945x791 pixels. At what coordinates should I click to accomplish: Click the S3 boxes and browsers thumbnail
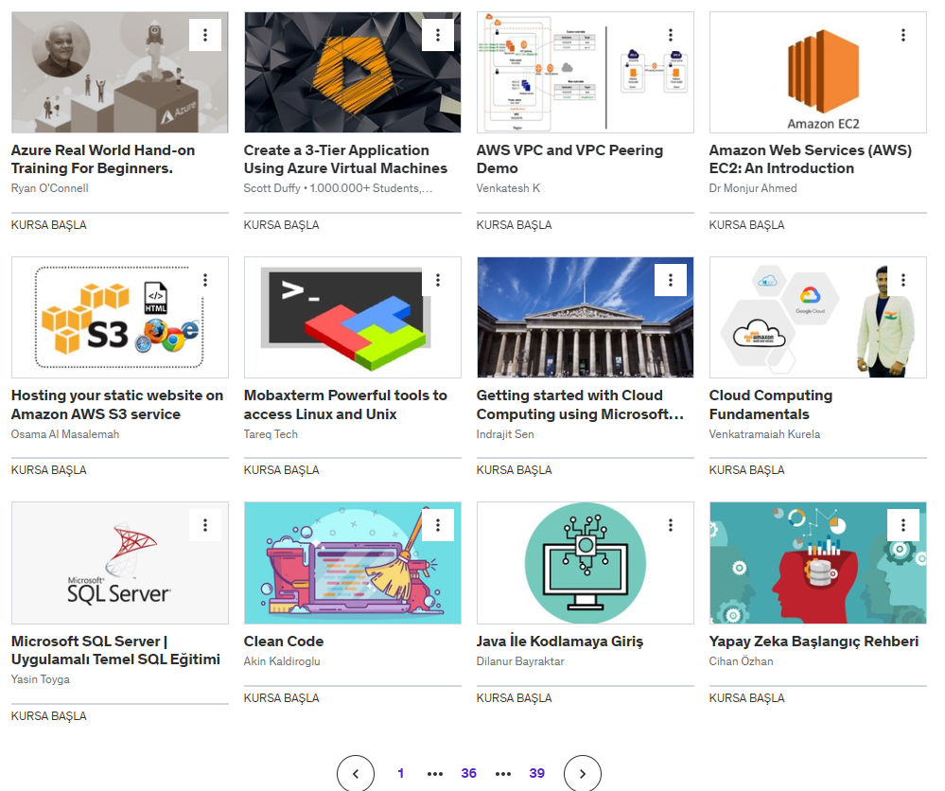[x=120, y=317]
